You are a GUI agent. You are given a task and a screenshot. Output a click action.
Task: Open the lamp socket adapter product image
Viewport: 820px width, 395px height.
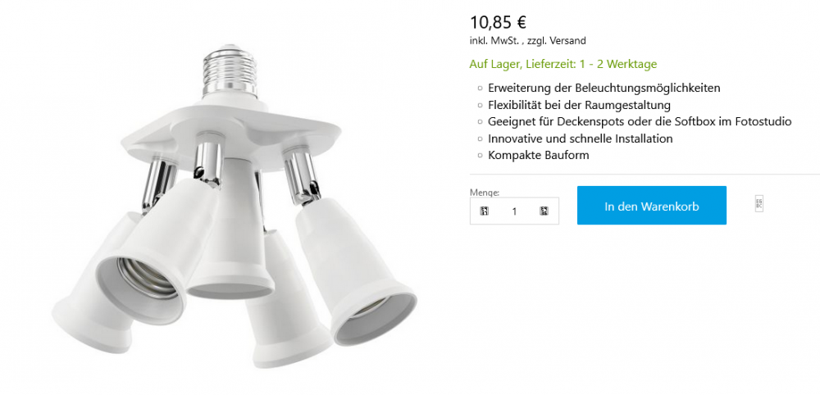[x=234, y=207]
